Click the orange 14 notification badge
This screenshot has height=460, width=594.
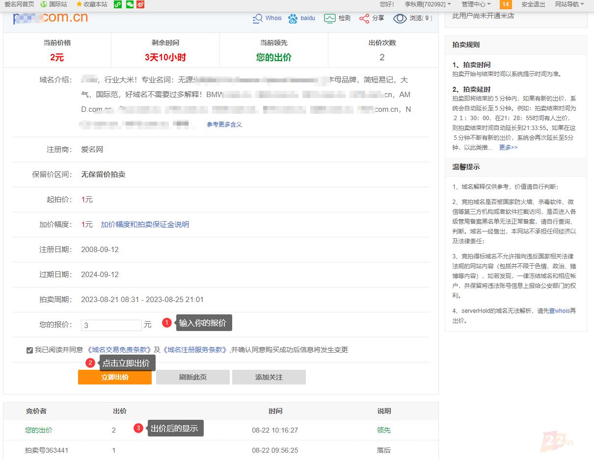pyautogui.click(x=506, y=4)
